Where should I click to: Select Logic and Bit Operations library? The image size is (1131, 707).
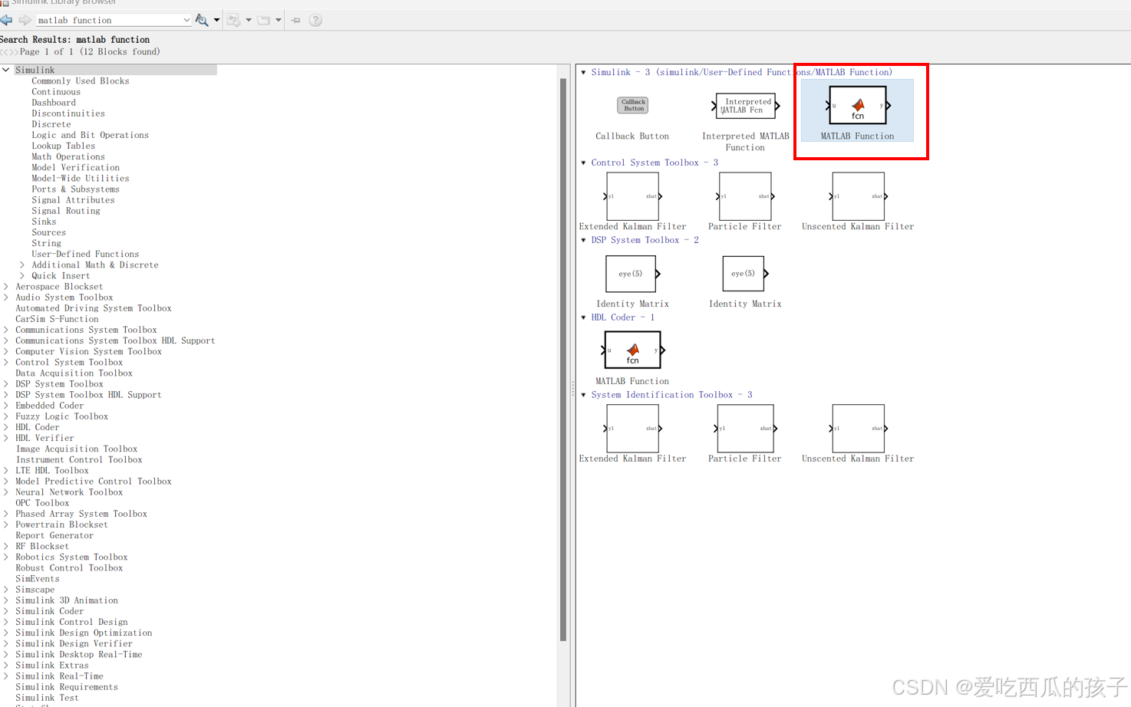click(x=91, y=135)
